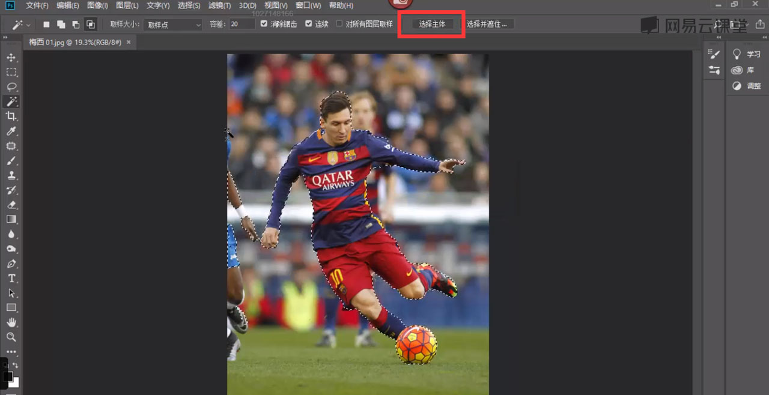Open the 滤镜(T) menu
769x395 pixels.
[x=219, y=5]
